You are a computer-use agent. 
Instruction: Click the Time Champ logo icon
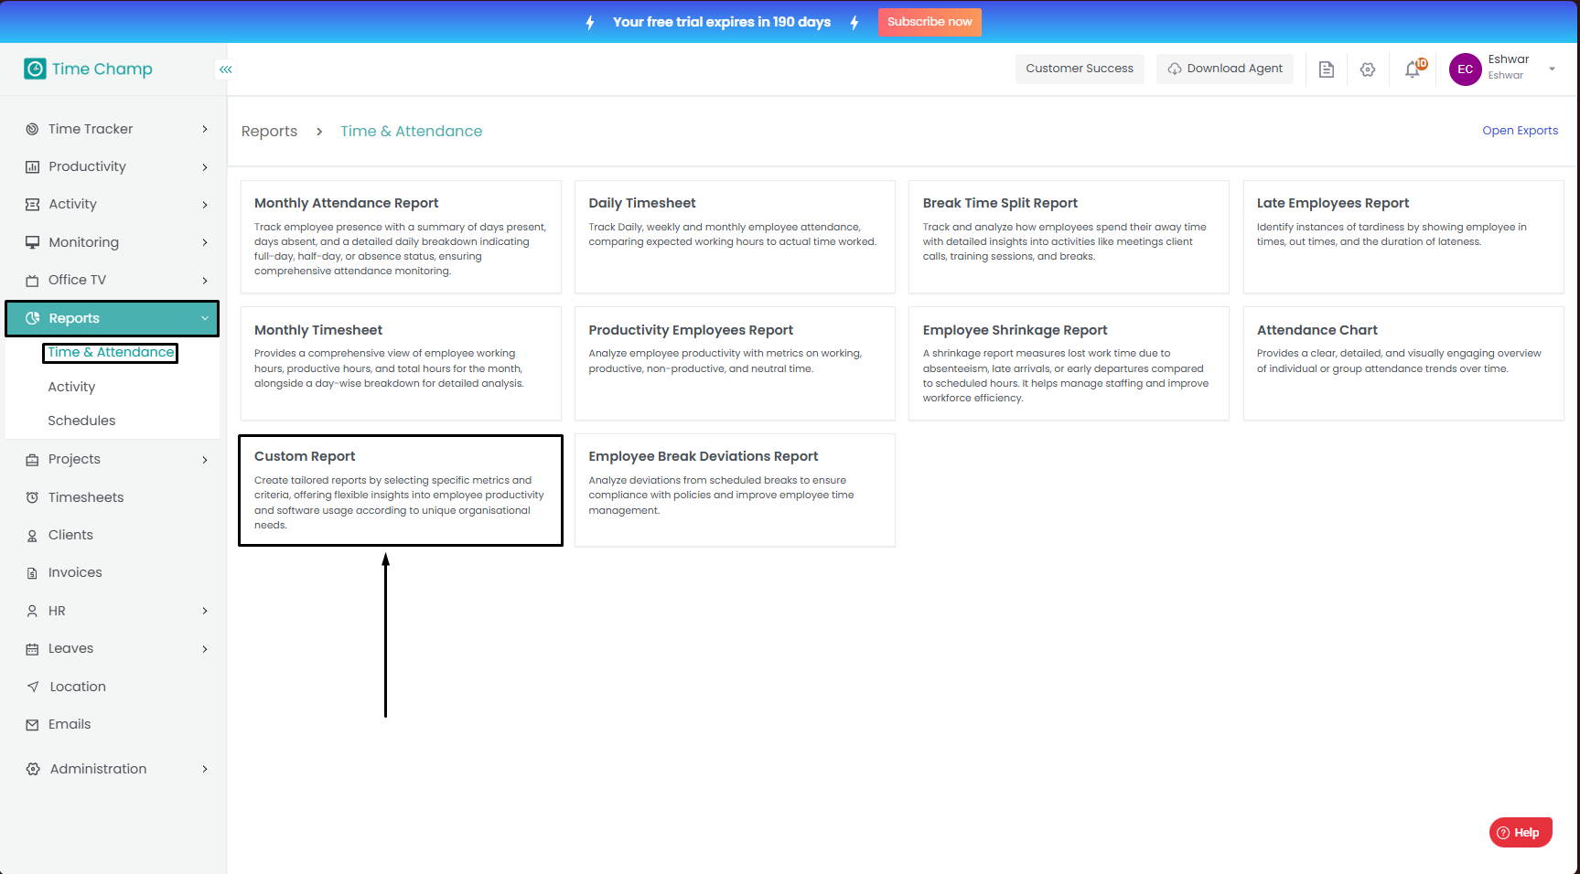click(35, 69)
